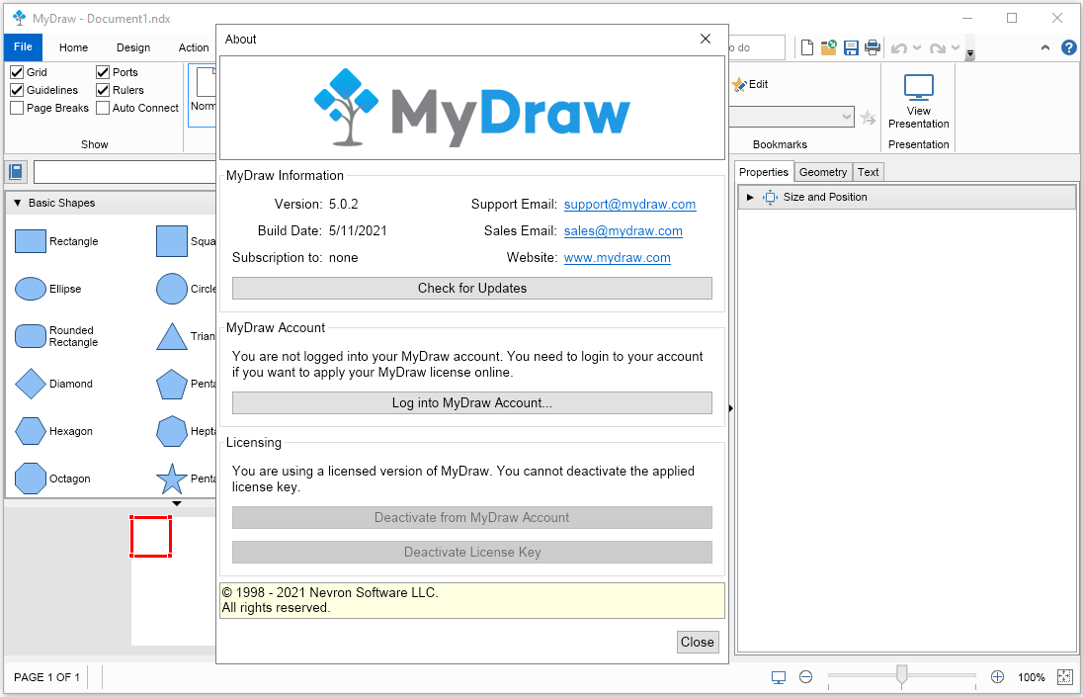
Task: Click the zoom out minus icon
Action: click(x=805, y=677)
